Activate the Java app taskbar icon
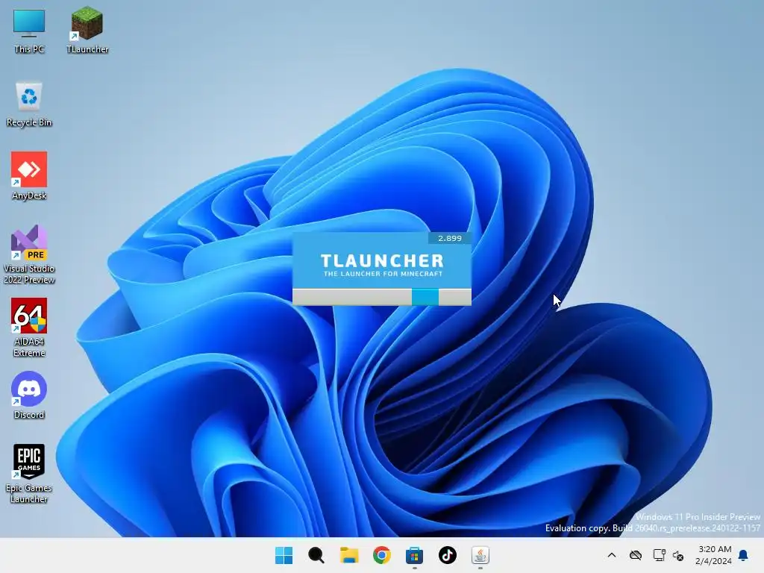Image resolution: width=764 pixels, height=573 pixels. pyautogui.click(x=480, y=555)
